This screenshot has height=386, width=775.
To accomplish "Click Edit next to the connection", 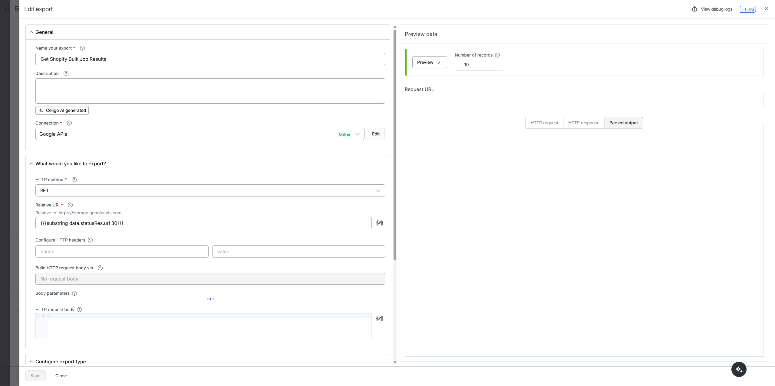I will [375, 134].
